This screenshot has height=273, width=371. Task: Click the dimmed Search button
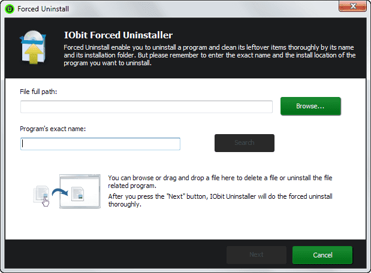[x=245, y=143]
